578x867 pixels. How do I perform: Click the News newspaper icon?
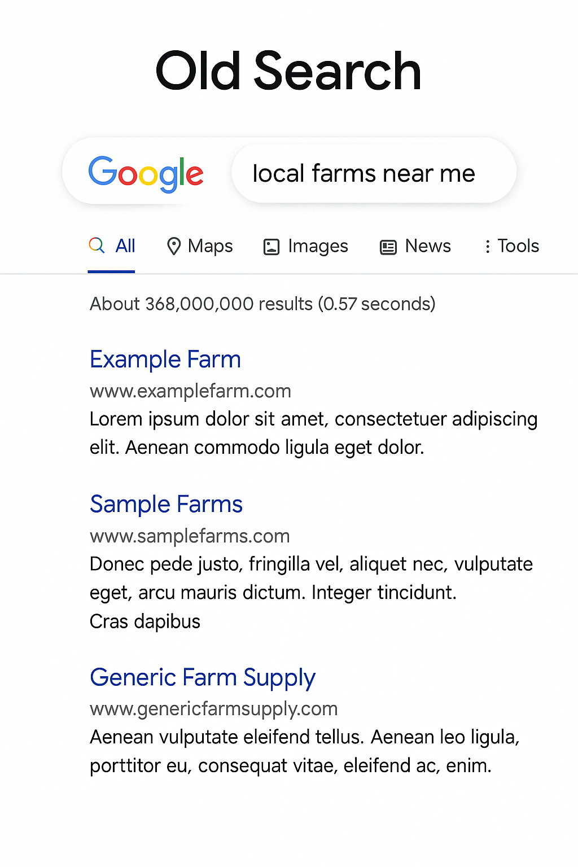click(x=388, y=247)
